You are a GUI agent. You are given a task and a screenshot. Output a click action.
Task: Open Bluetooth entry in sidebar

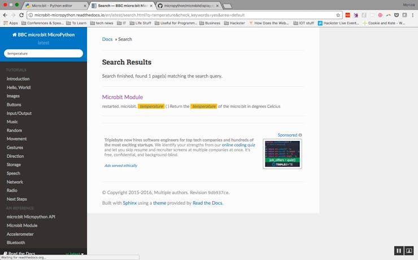[16, 243]
